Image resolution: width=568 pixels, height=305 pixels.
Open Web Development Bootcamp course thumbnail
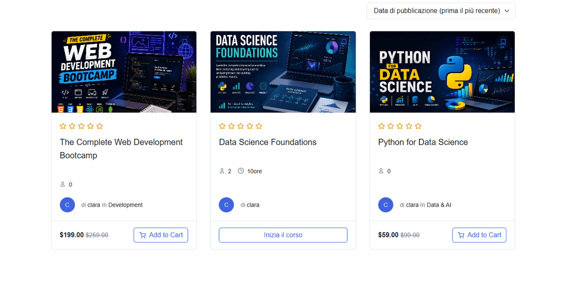pyautogui.click(x=124, y=72)
